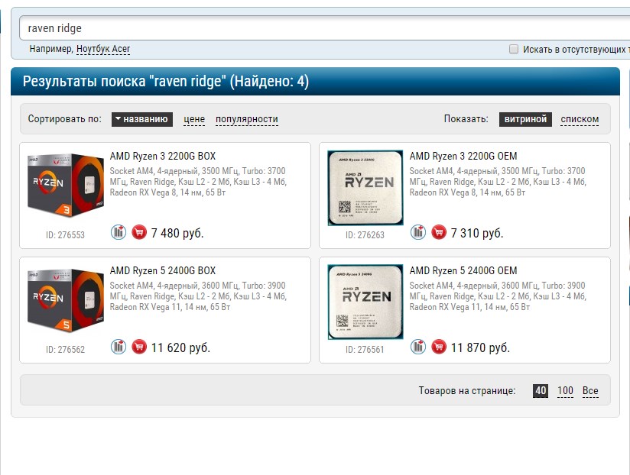
Task: Select price 11 870 руб.
Action: [480, 347]
